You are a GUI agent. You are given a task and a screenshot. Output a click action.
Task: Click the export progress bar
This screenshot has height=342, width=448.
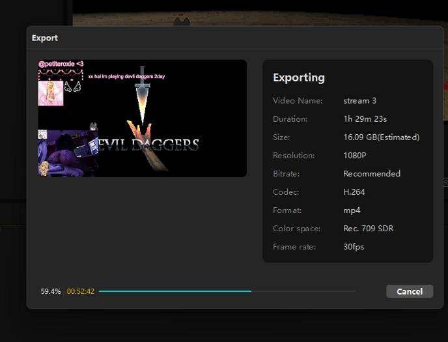[227, 291]
